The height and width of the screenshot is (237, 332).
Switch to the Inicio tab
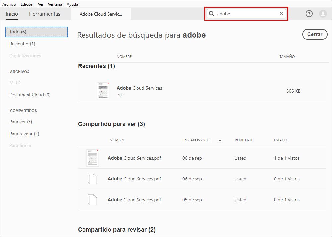coord(12,14)
